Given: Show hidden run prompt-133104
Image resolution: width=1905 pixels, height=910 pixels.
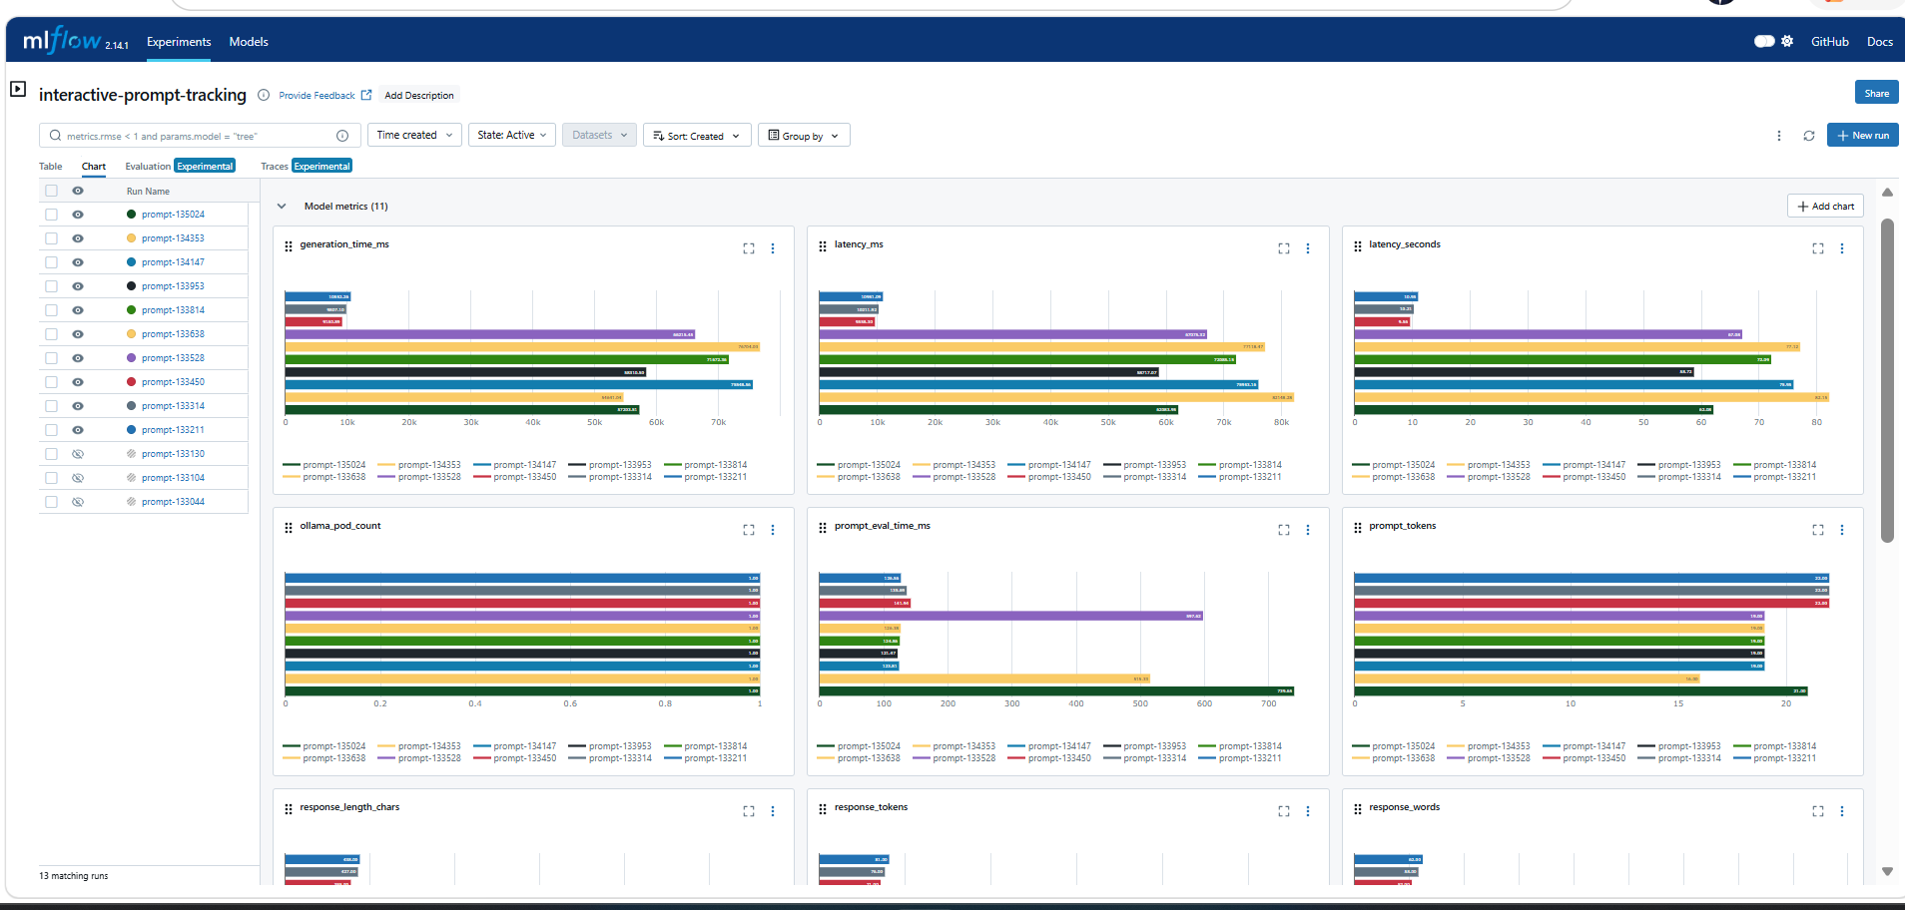Looking at the screenshot, I should 78,478.
